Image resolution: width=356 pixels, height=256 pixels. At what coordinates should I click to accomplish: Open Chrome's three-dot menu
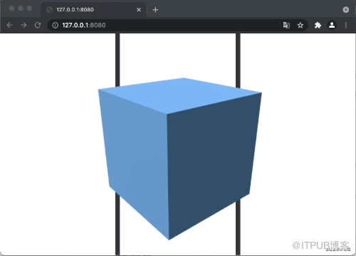click(346, 25)
